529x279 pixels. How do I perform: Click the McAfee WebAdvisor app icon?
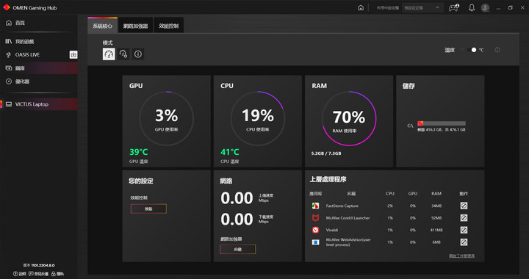[315, 242]
